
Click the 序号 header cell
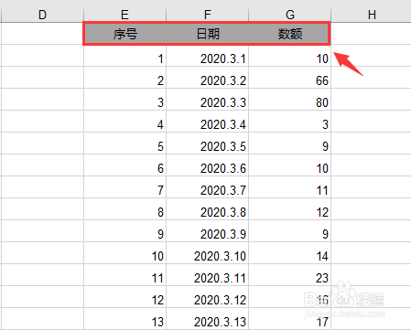pos(124,34)
